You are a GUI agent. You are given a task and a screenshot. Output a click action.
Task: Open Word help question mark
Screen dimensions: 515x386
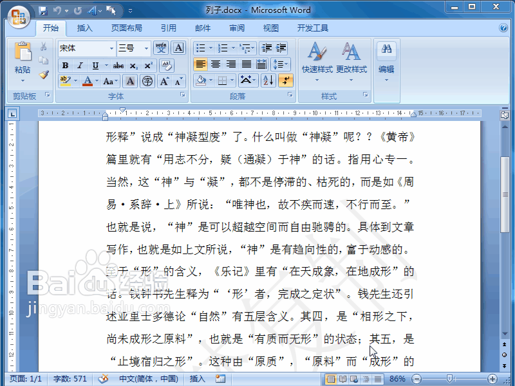(x=503, y=28)
